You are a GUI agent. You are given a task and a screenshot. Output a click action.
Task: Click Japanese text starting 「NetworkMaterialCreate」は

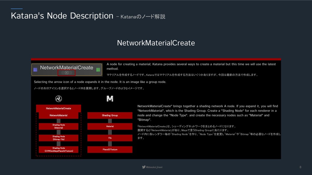coord(209,132)
